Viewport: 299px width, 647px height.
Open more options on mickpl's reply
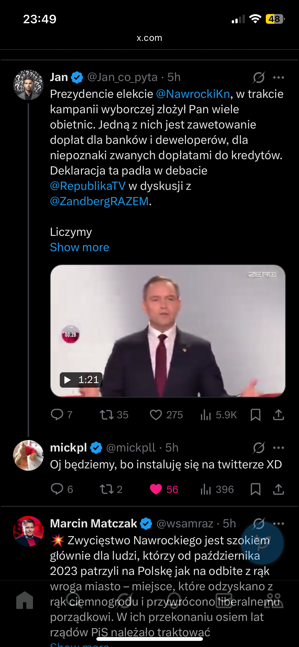point(278,448)
